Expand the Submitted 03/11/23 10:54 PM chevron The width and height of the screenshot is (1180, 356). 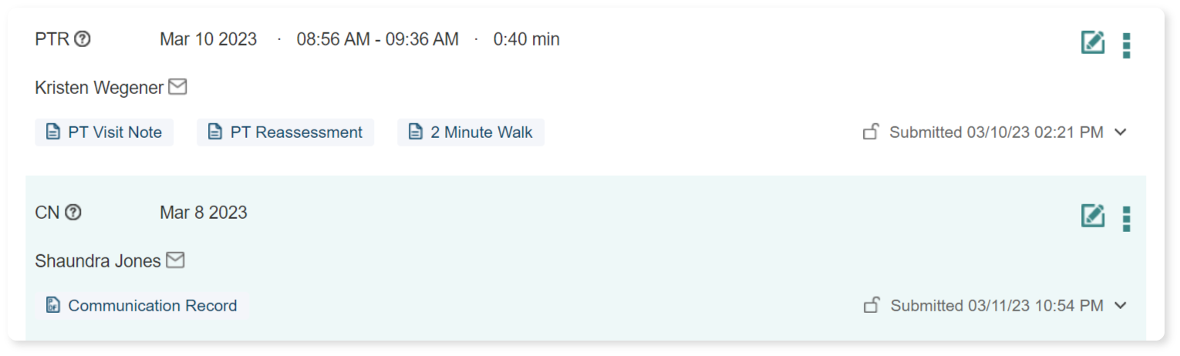[x=1121, y=305]
